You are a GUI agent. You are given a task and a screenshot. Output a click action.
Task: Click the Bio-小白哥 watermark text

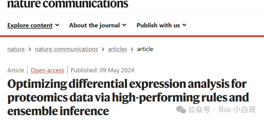pos(237,110)
